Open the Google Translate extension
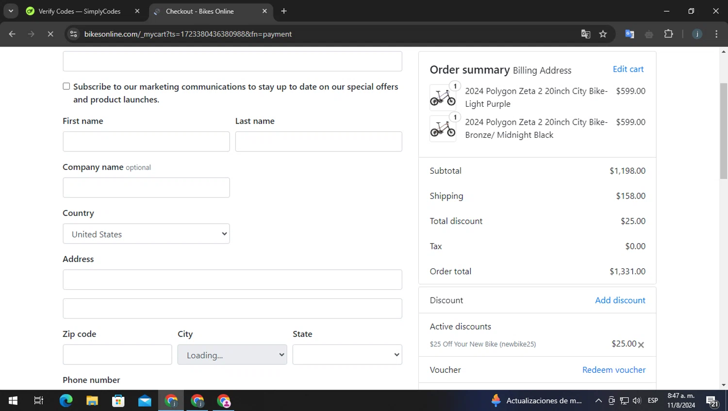The width and height of the screenshot is (728, 411). click(629, 34)
